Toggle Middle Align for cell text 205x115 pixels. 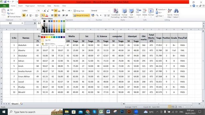[x=56, y=11]
